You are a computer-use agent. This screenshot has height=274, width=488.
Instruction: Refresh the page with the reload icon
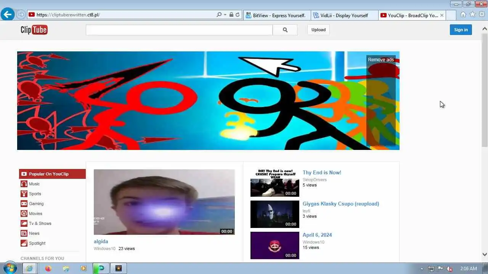coord(238,15)
